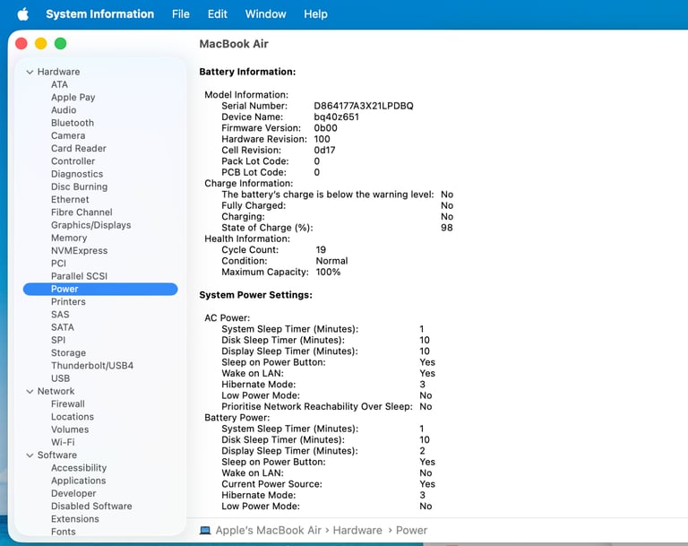Collapse the Network section chevron
This screenshot has height=546, width=688.
[x=30, y=392]
